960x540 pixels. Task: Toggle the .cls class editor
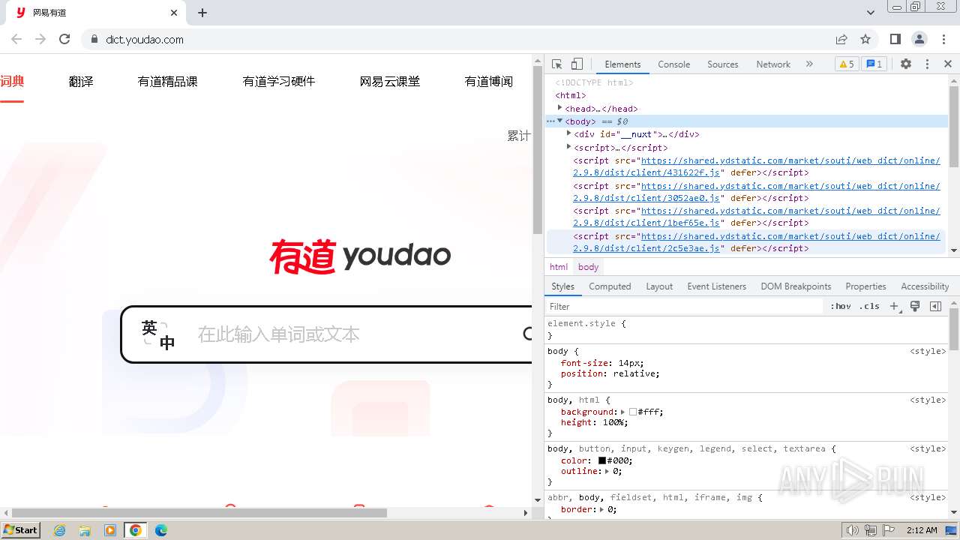click(869, 306)
